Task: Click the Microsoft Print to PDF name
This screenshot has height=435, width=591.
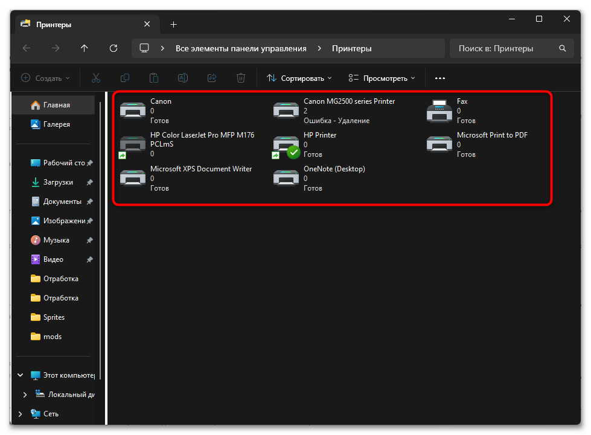Action: [492, 135]
